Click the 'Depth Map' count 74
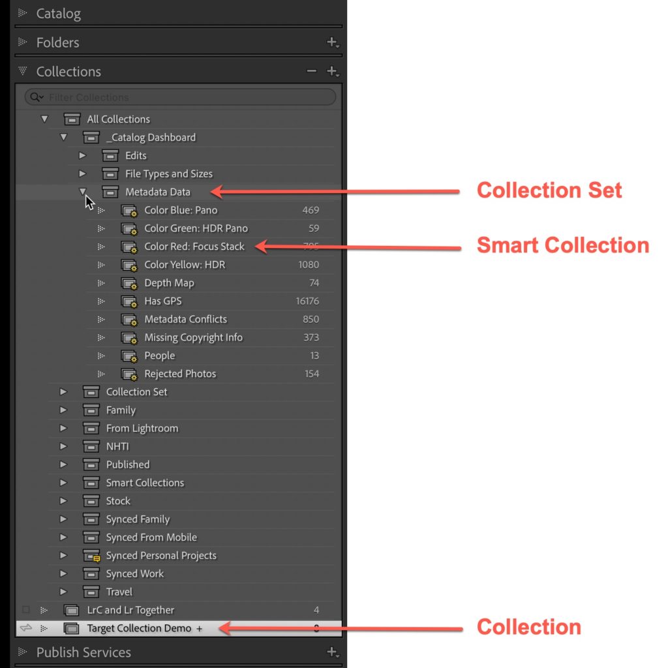Screen dimensions: 668x668 [x=314, y=283]
